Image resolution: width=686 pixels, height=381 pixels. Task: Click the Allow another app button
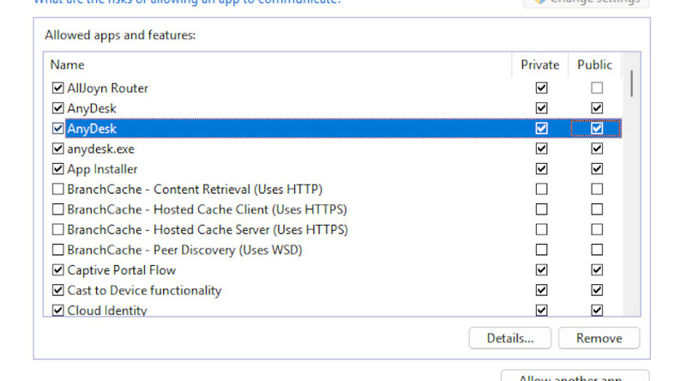tap(575, 376)
